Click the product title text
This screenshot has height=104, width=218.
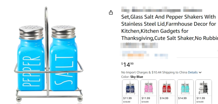click(169, 27)
